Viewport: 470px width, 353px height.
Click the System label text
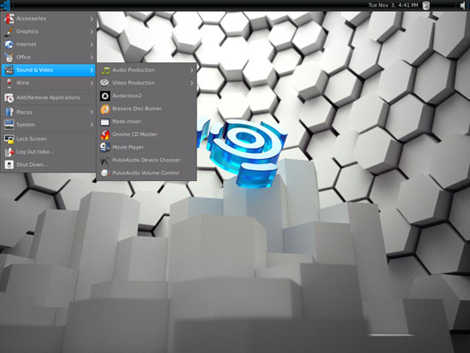26,125
